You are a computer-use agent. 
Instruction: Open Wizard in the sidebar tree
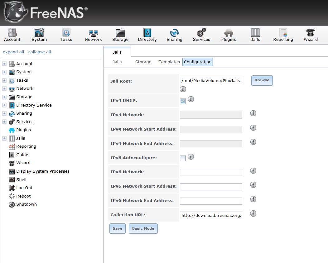pyautogui.click(x=23, y=163)
